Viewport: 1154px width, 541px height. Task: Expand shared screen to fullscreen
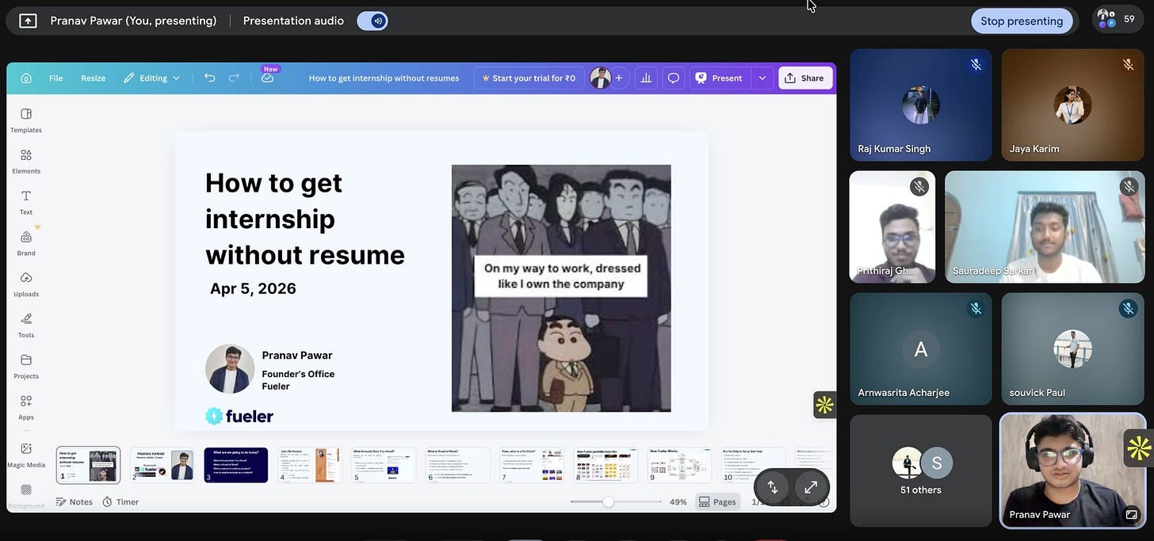pos(811,487)
